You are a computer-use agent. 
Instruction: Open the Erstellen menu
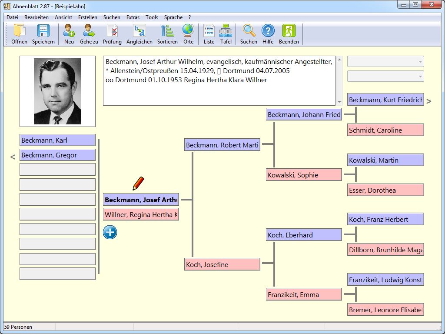tap(88, 17)
